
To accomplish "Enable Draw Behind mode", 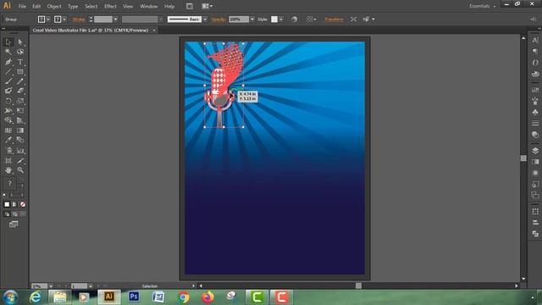I will click(14, 214).
